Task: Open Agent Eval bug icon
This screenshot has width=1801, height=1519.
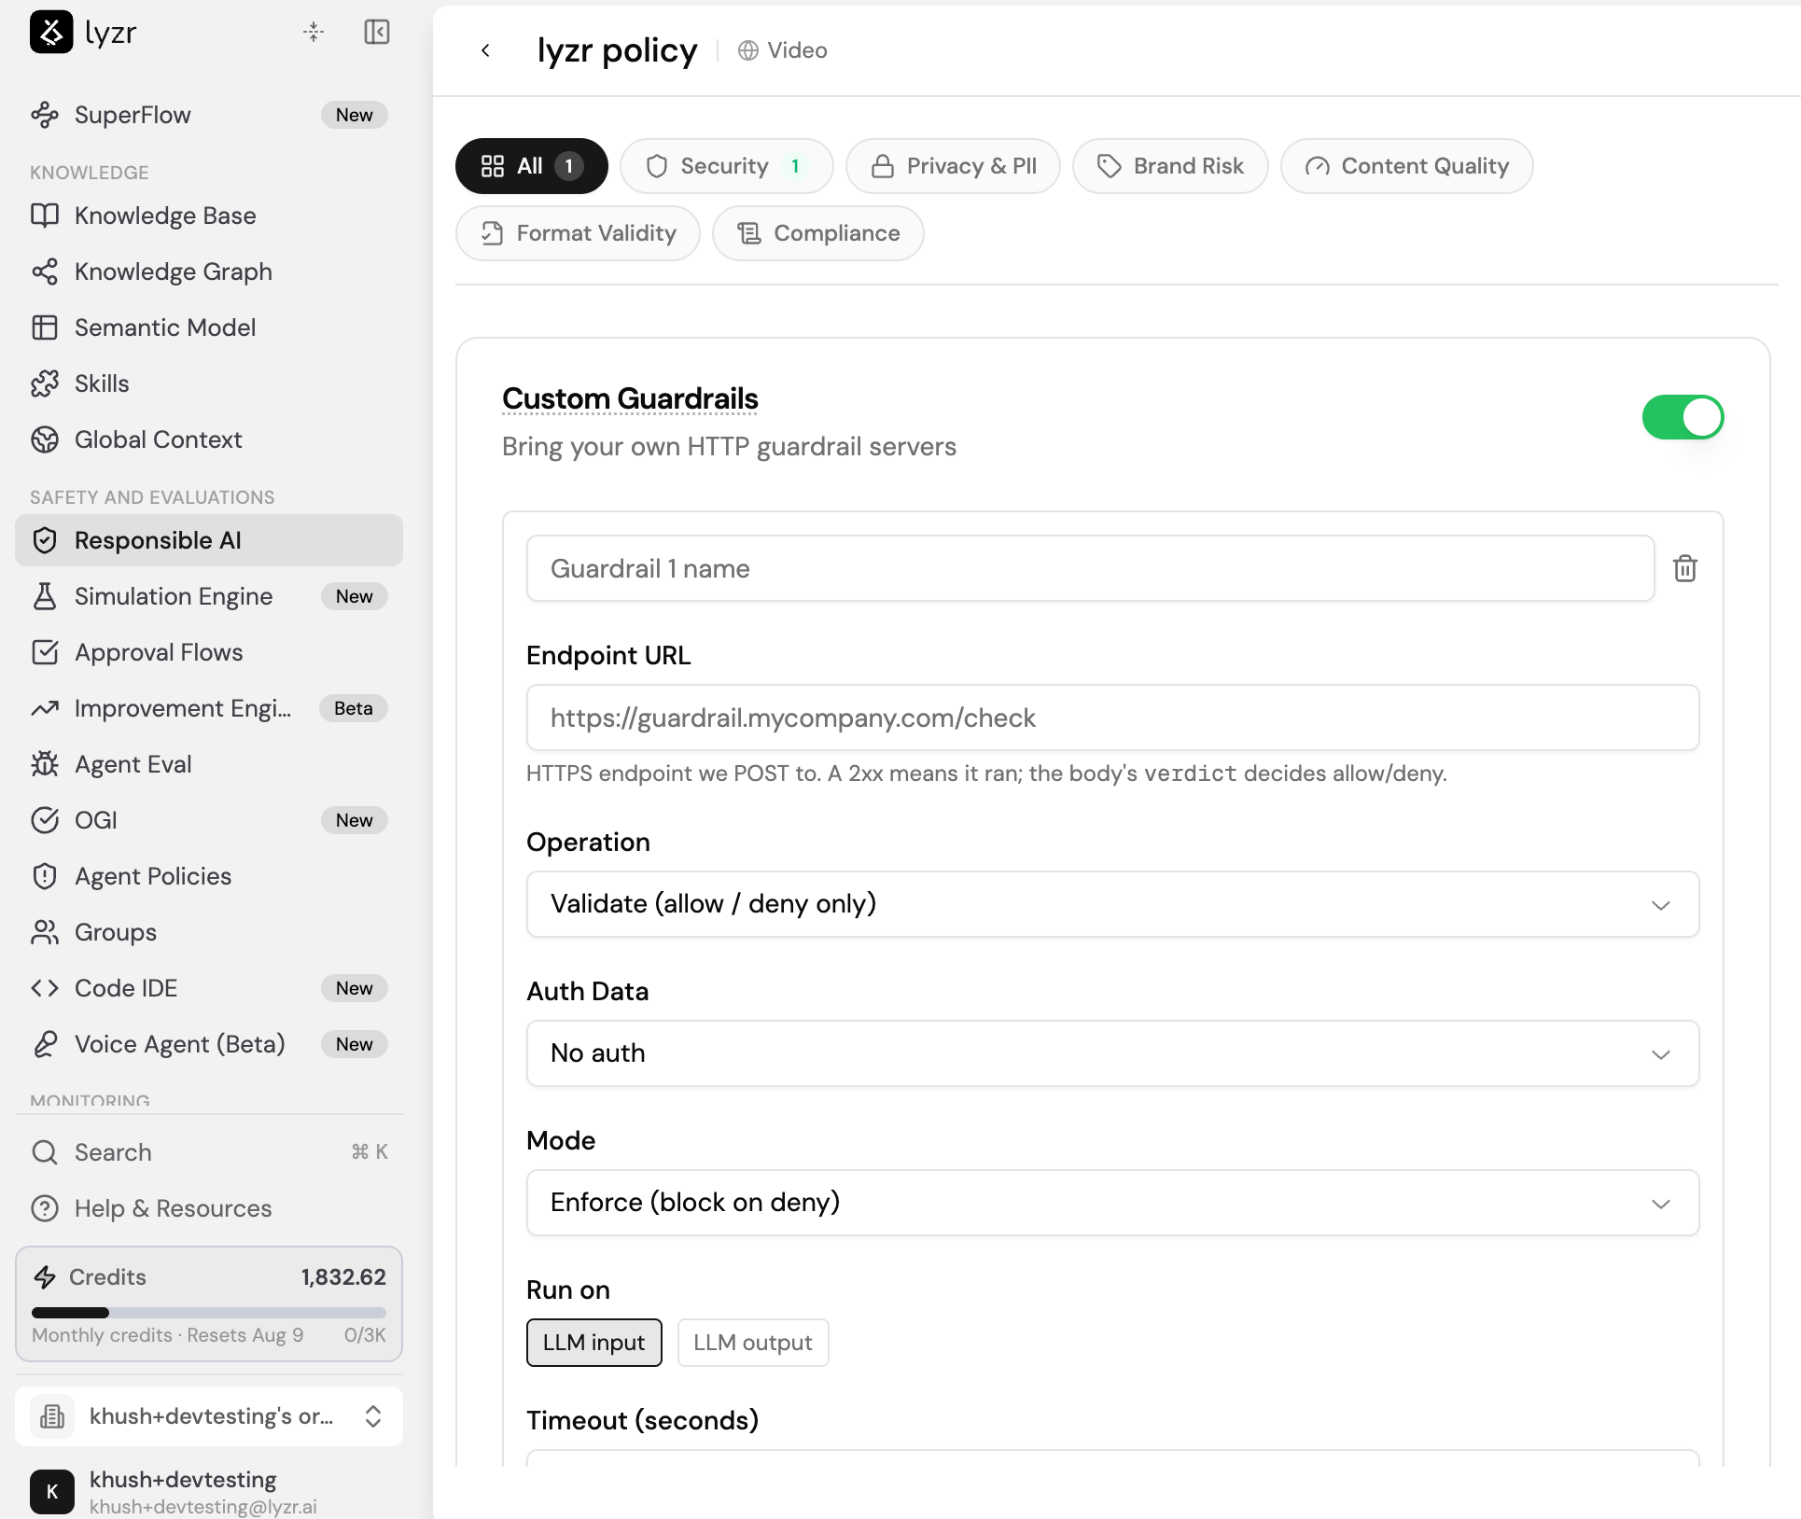Action: pyautogui.click(x=45, y=764)
